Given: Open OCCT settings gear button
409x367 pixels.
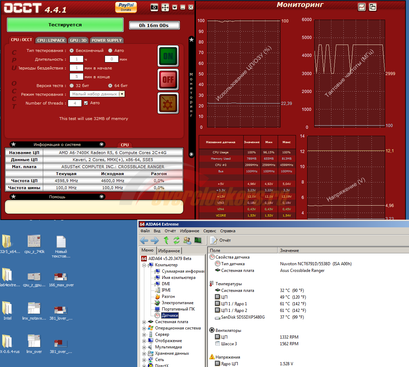Looking at the screenshot, I should 168,103.
